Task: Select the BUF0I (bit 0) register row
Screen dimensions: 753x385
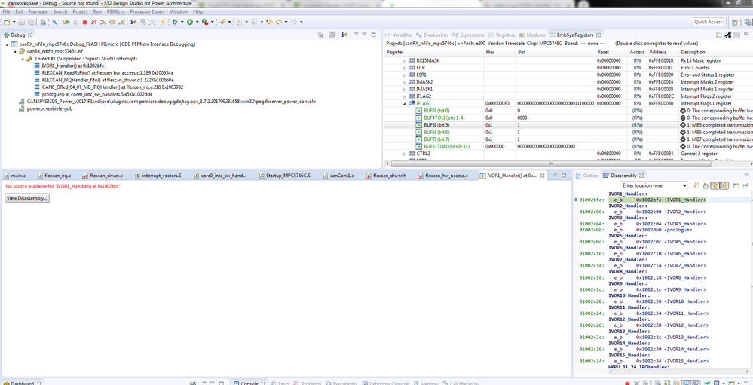Action: [x=568, y=111]
